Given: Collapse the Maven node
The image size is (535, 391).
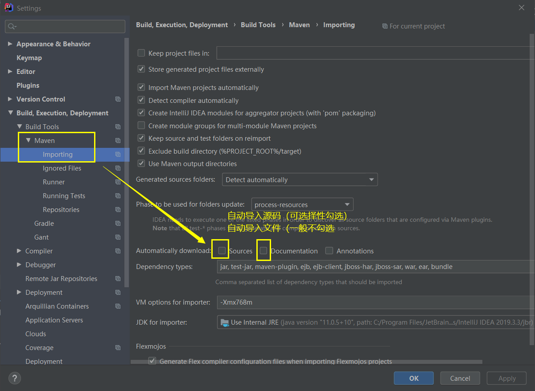Looking at the screenshot, I should [x=28, y=141].
